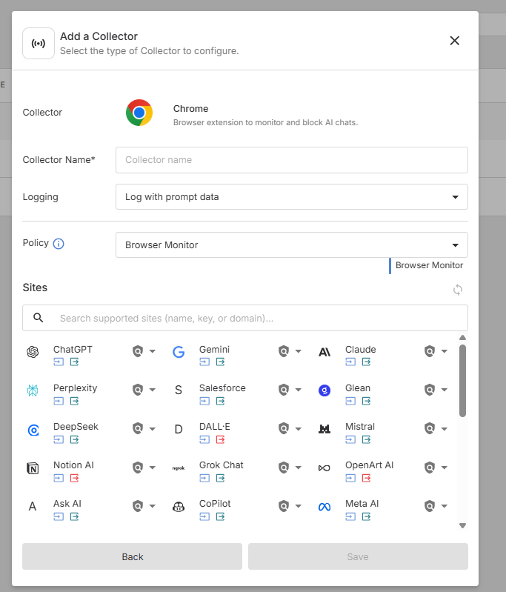Open the Logging dropdown
The image size is (506, 592).
click(291, 197)
